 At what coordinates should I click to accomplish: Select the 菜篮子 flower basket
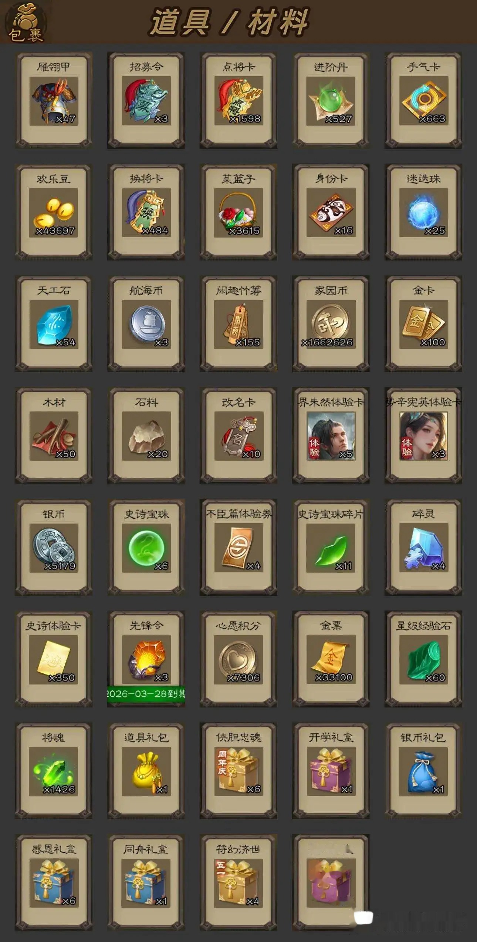click(x=238, y=212)
